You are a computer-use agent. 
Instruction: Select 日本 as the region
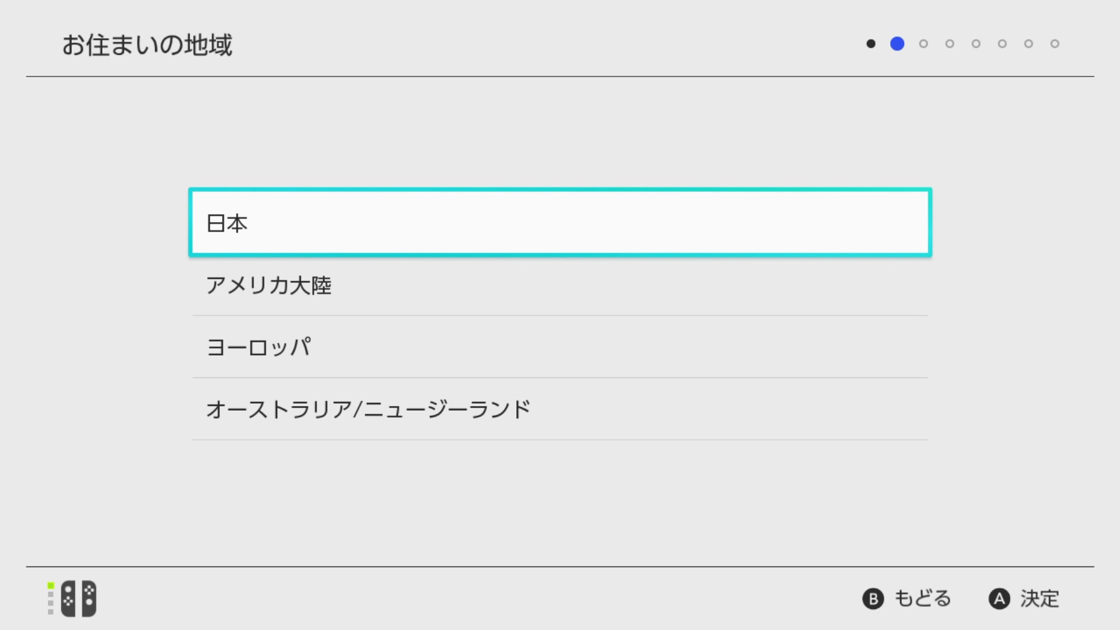click(x=559, y=223)
